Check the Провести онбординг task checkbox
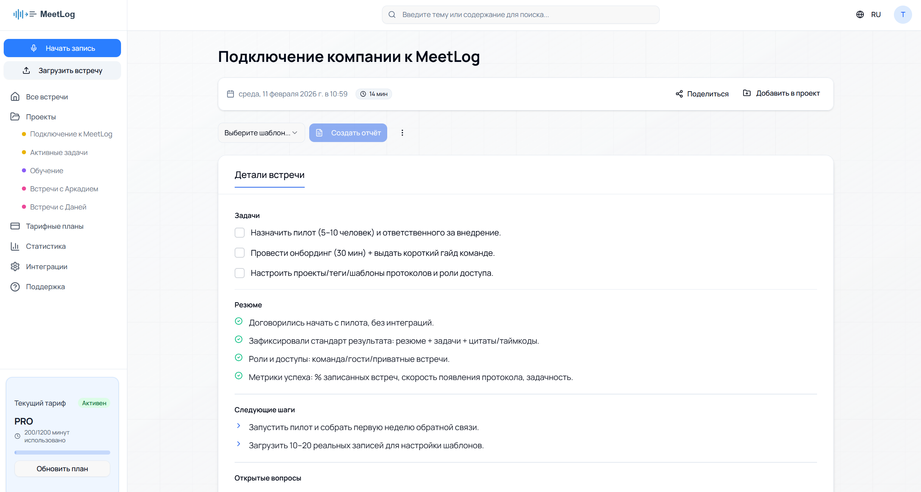The image size is (921, 492). point(239,252)
